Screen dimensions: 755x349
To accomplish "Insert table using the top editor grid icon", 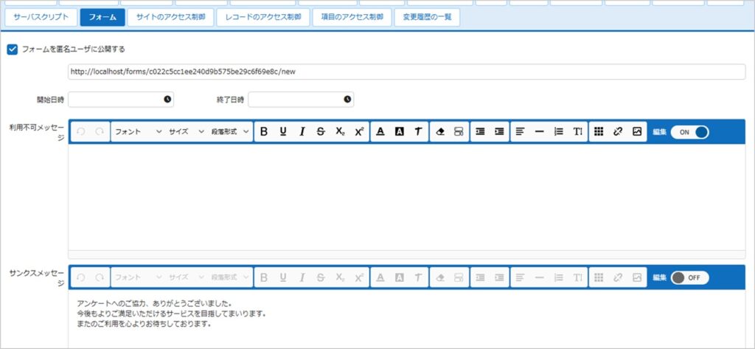I will pos(599,131).
